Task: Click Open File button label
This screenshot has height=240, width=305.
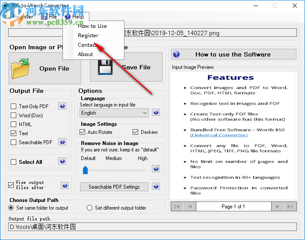Action: (54, 68)
